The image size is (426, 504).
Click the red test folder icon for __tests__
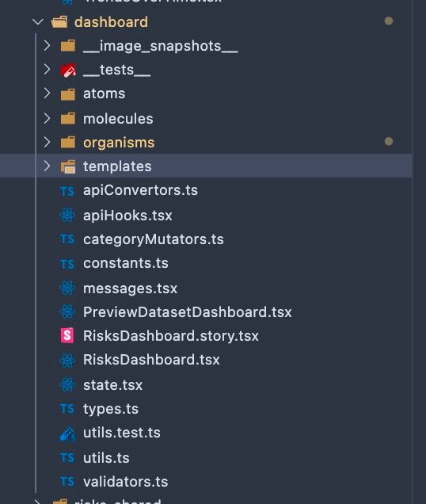click(68, 70)
